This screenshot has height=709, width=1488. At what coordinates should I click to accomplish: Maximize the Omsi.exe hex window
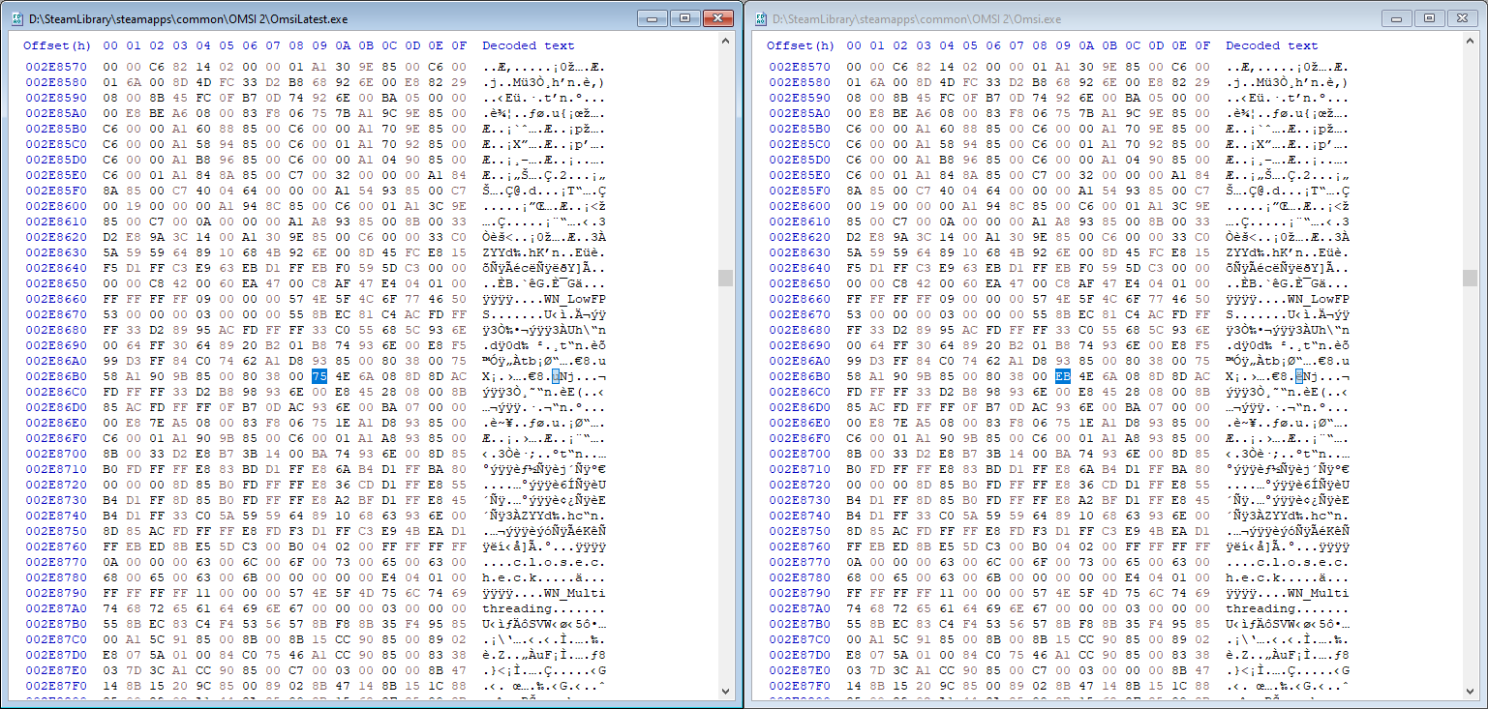coord(1427,18)
